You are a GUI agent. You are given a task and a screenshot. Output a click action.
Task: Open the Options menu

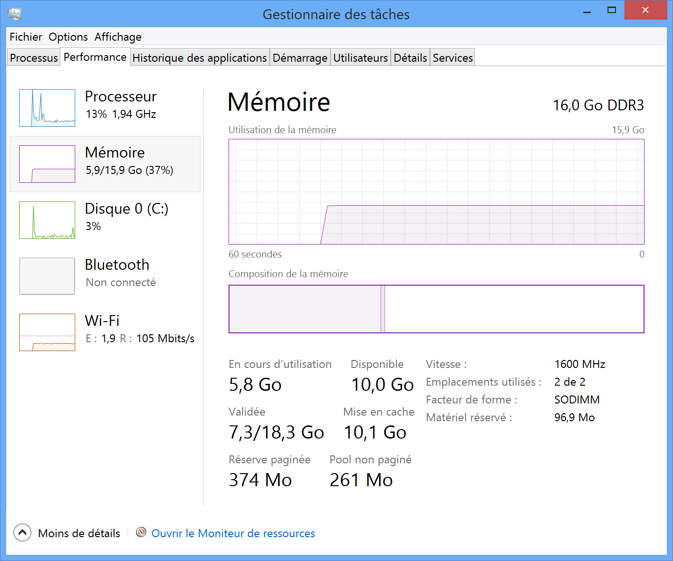click(x=68, y=37)
